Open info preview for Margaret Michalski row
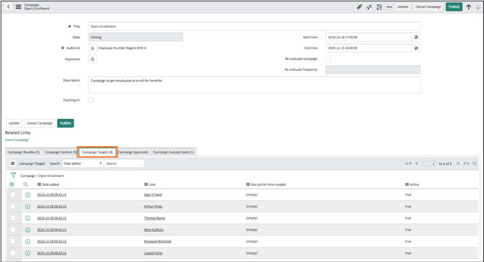 [27, 242]
